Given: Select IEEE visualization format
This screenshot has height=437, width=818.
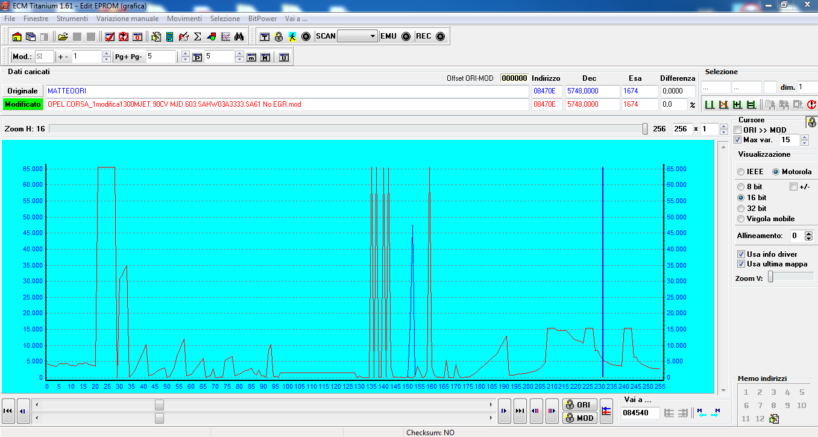Looking at the screenshot, I should tap(741, 172).
